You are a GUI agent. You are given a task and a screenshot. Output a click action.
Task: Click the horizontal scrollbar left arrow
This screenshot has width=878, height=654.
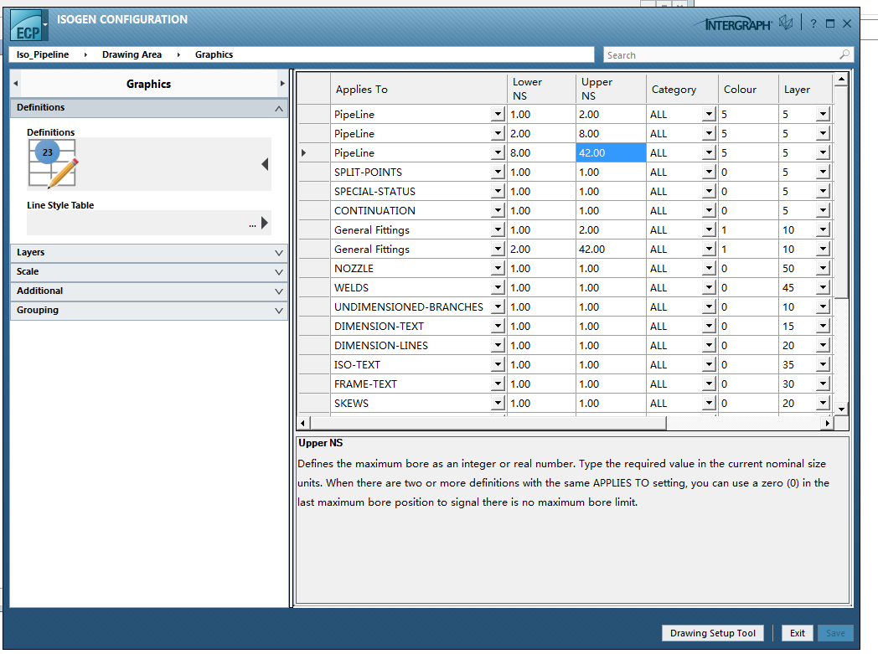(303, 424)
